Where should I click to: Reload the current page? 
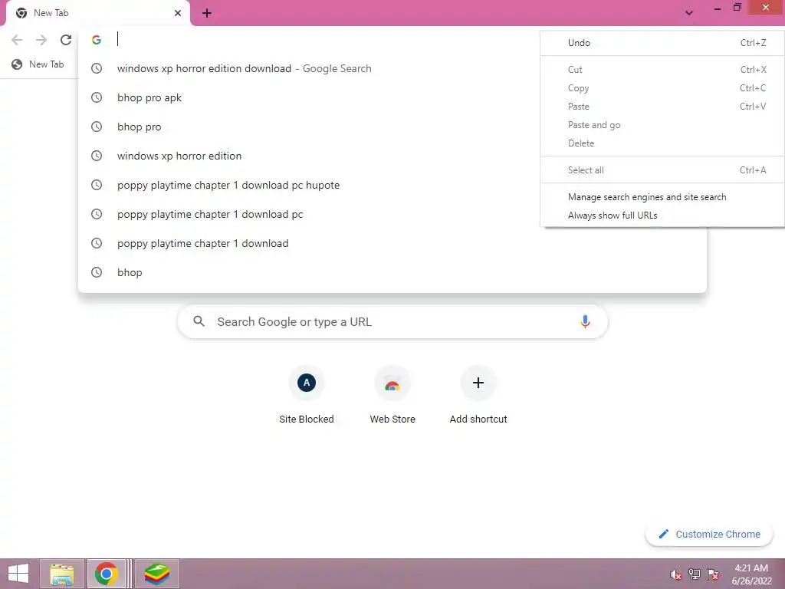tap(66, 40)
